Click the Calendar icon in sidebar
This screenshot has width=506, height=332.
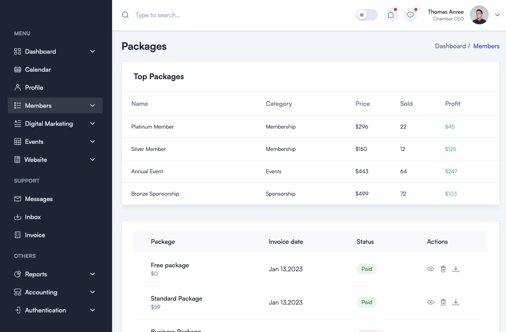[18, 69]
